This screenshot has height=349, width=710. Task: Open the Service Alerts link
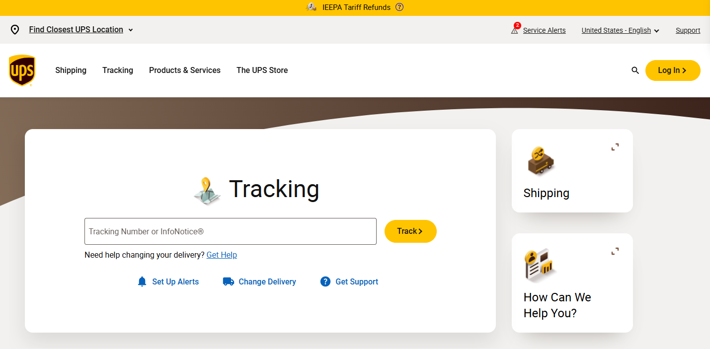tap(545, 30)
